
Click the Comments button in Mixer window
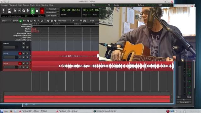point(184,102)
